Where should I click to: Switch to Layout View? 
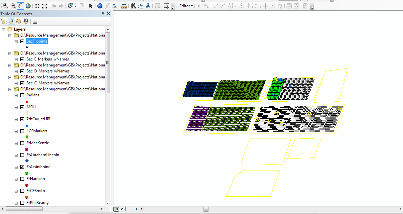pyautogui.click(x=122, y=209)
